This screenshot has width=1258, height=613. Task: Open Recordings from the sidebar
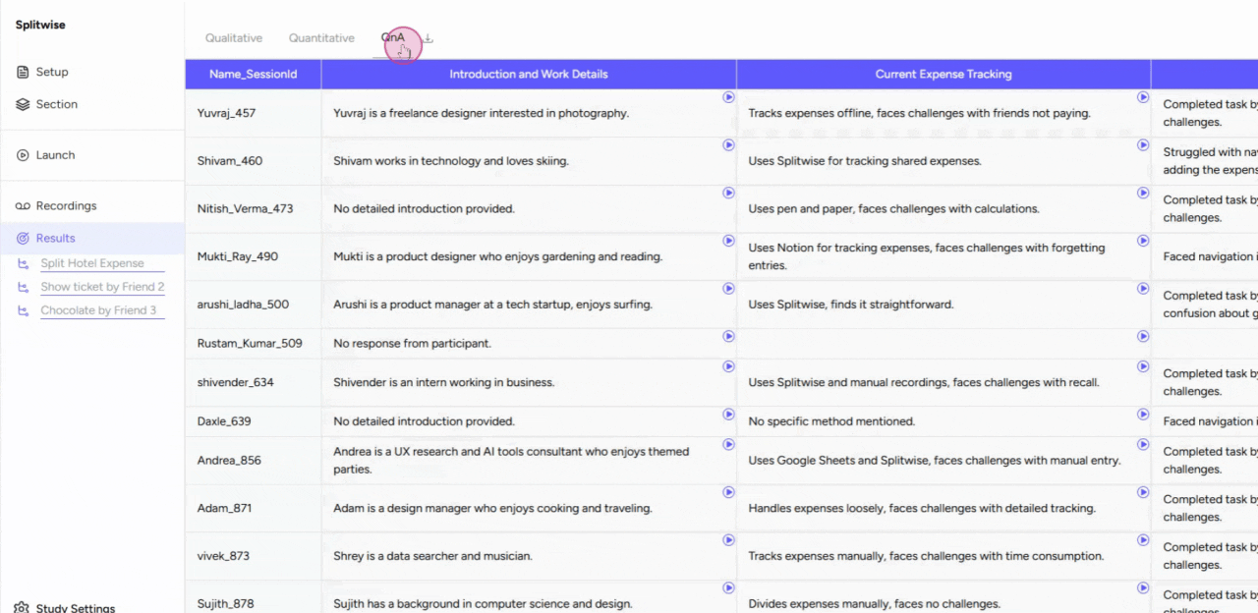66,206
